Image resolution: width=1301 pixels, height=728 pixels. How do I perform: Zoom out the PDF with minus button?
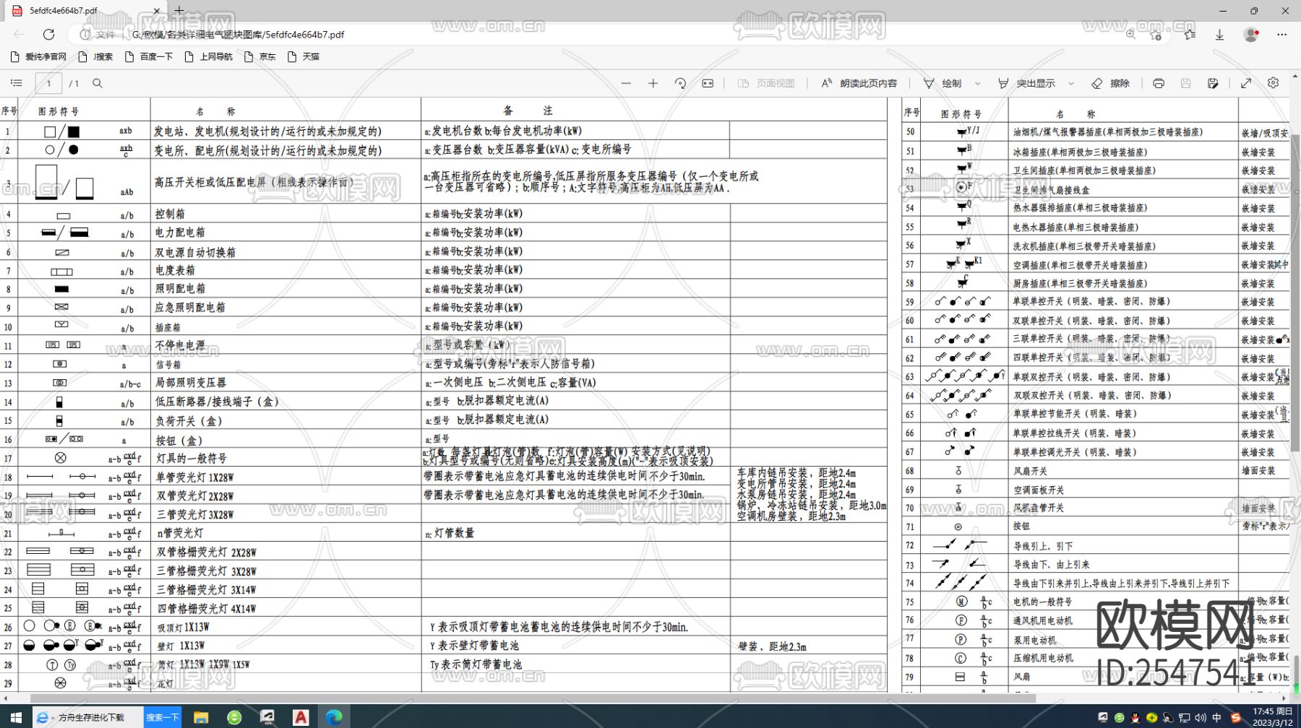pyautogui.click(x=626, y=83)
